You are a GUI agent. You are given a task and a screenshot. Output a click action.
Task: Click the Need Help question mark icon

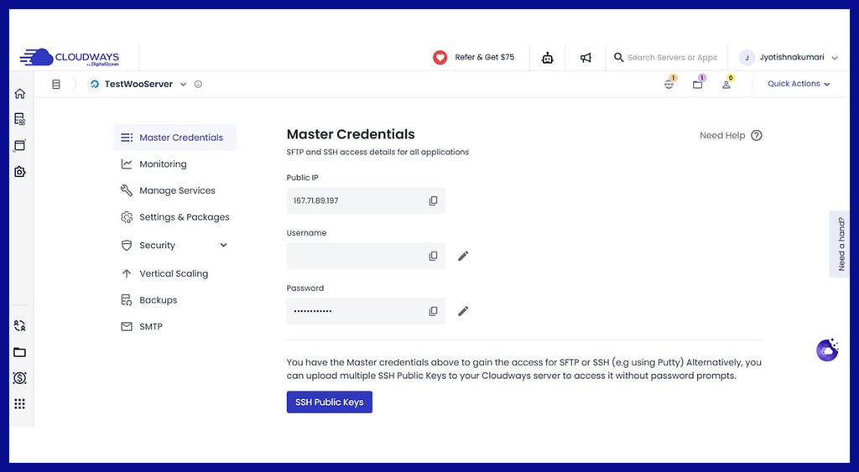point(757,136)
